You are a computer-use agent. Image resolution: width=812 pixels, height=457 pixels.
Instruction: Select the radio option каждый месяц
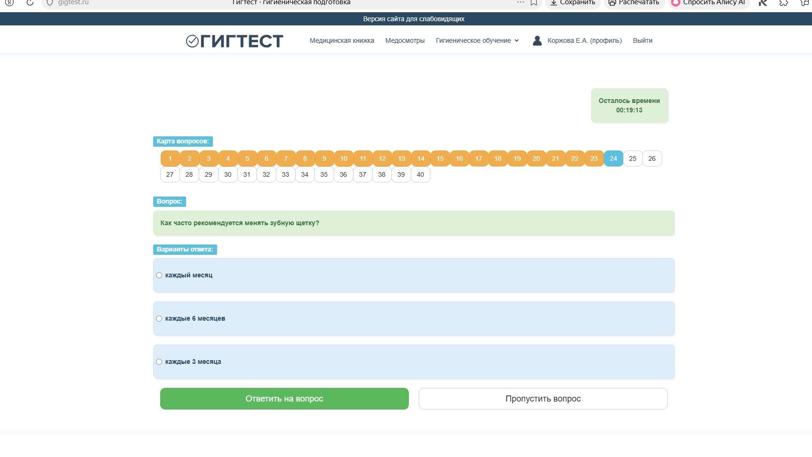click(x=159, y=275)
